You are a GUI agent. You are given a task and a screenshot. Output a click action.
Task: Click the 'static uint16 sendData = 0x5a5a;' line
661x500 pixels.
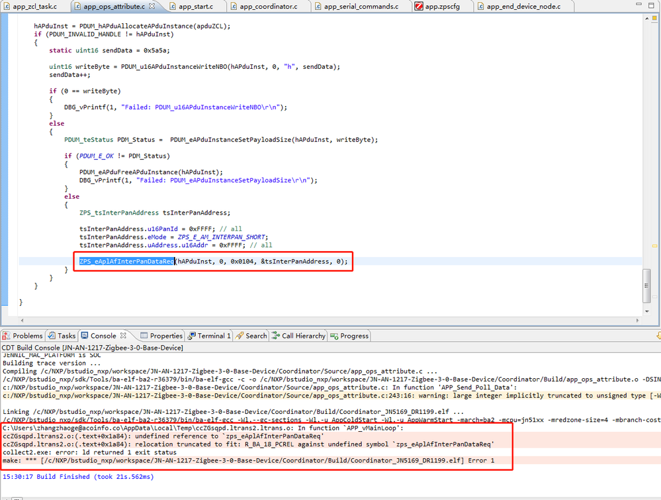(x=110, y=50)
